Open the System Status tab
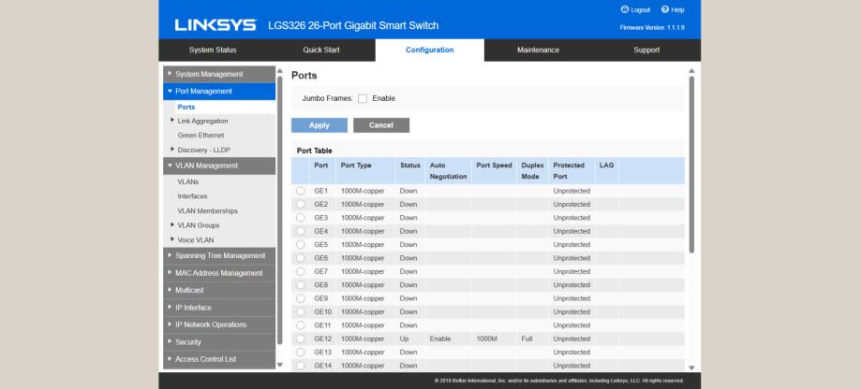The image size is (861, 389). (214, 50)
